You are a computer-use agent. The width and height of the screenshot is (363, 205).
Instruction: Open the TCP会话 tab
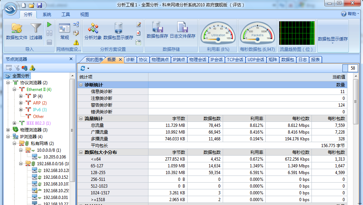235,60
